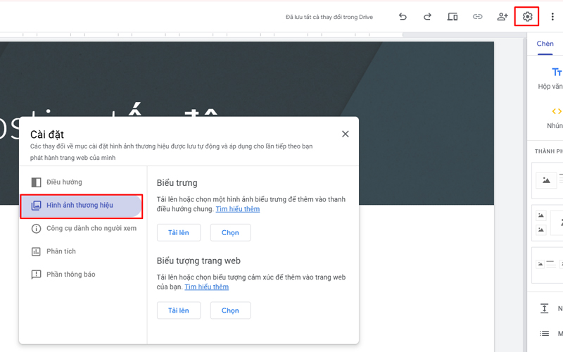Click Tải lên under Biểu trưng

click(179, 233)
